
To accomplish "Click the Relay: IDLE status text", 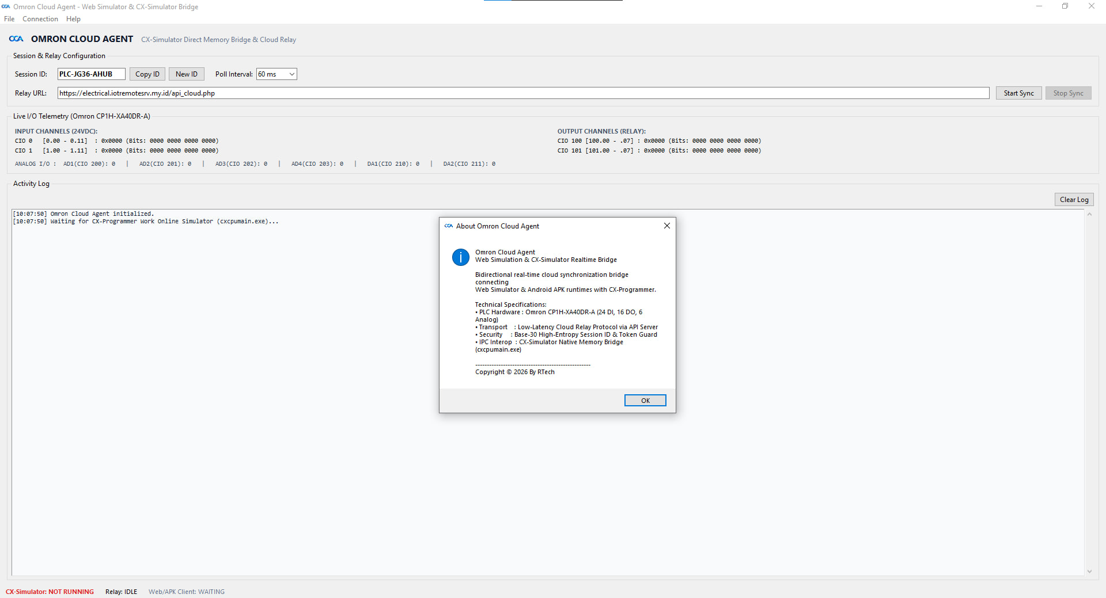I will 121,592.
